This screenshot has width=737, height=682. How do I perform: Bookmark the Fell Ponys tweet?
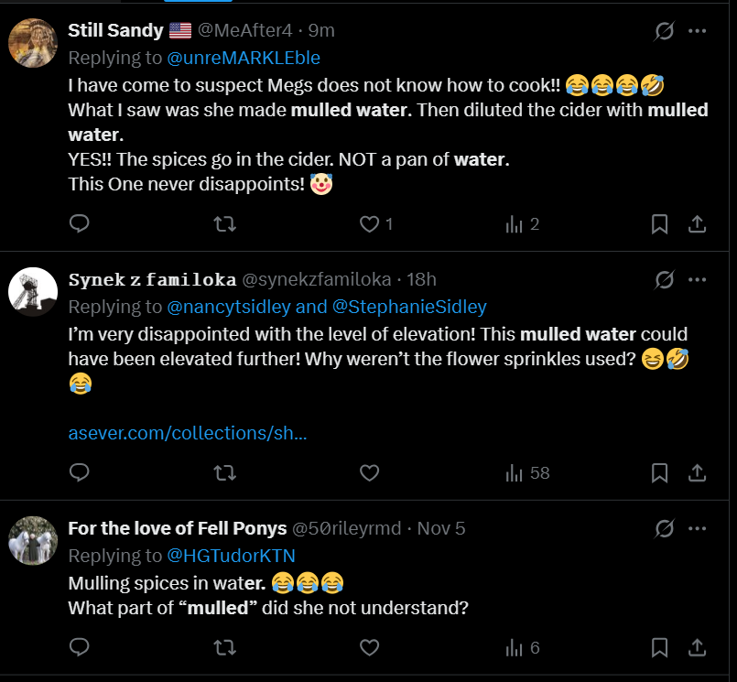(x=659, y=648)
